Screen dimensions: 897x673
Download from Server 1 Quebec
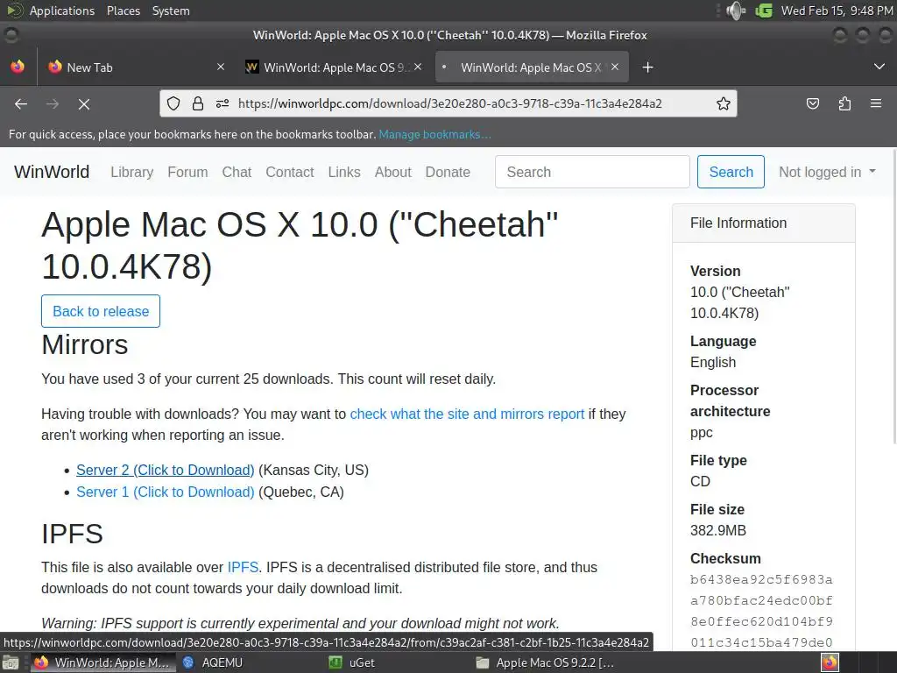[x=166, y=492]
